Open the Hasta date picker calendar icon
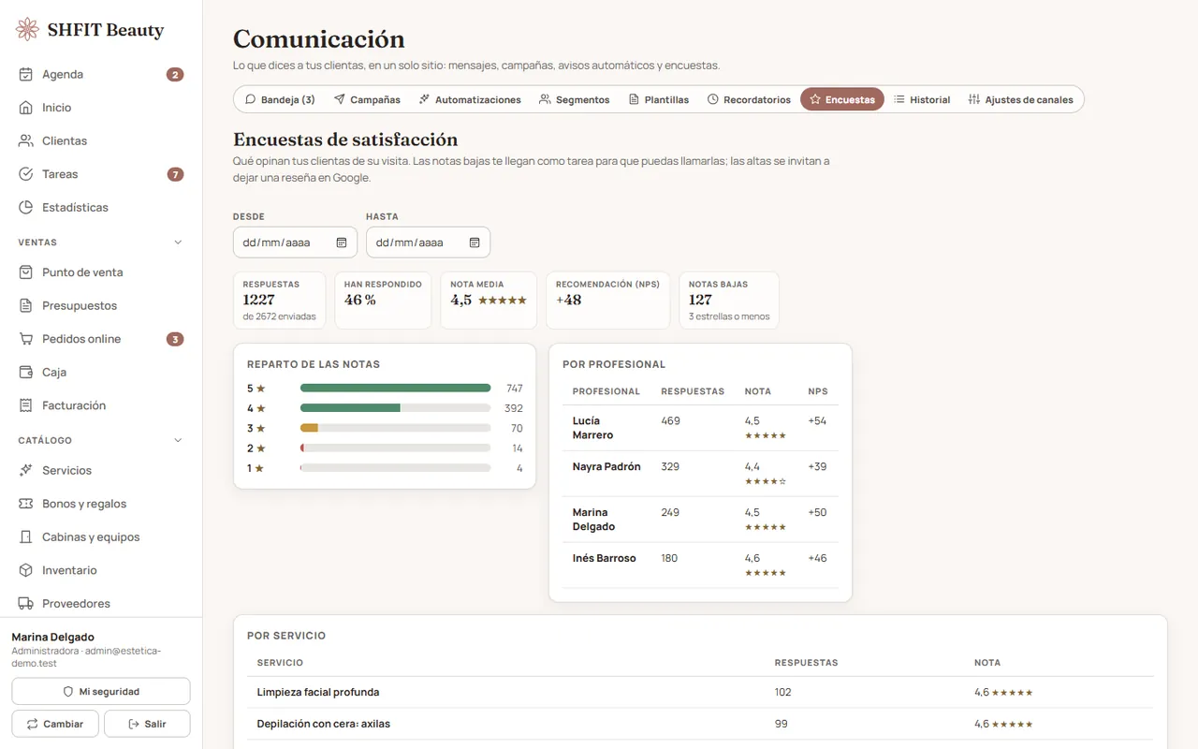 (x=475, y=242)
